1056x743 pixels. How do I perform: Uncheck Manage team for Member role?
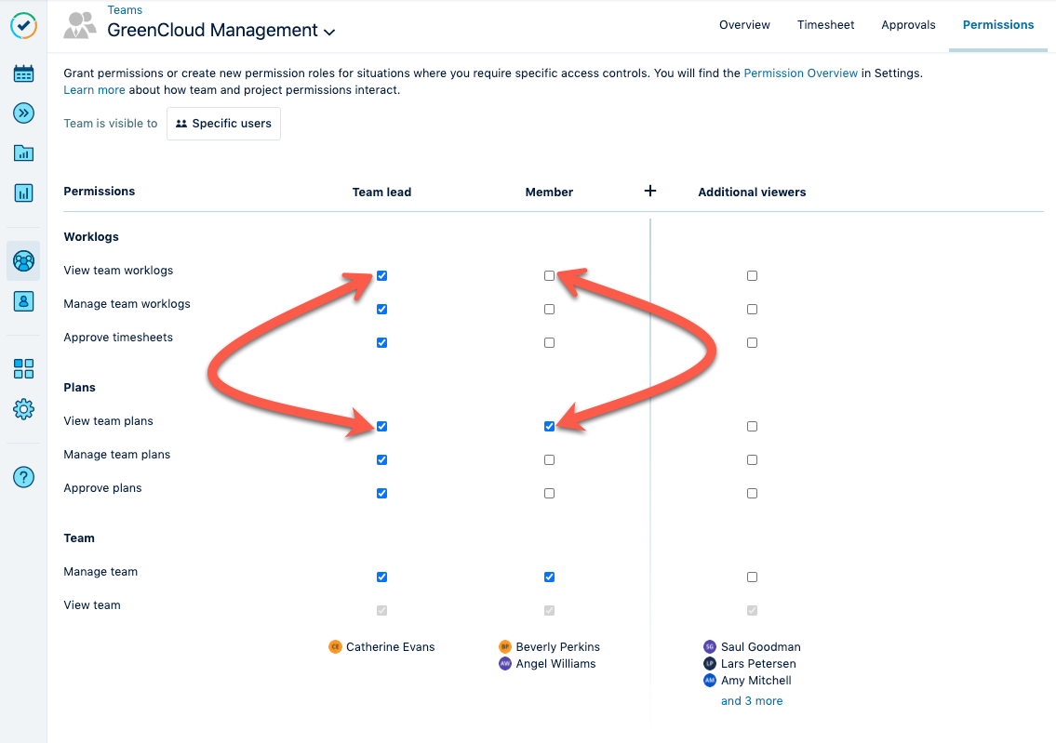click(x=549, y=577)
